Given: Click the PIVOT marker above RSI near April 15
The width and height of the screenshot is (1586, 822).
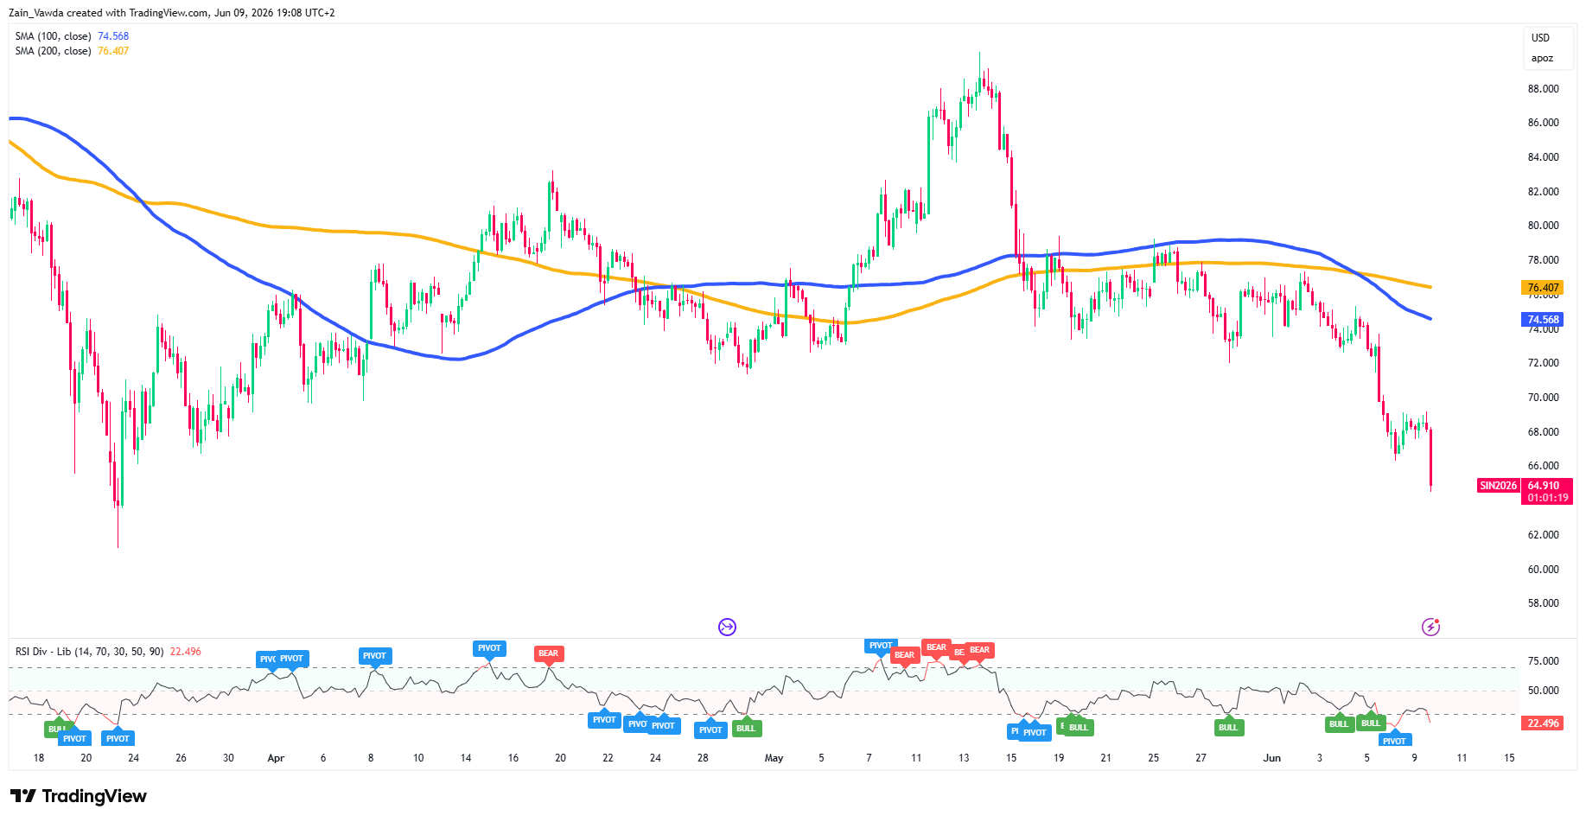Looking at the screenshot, I should [489, 648].
